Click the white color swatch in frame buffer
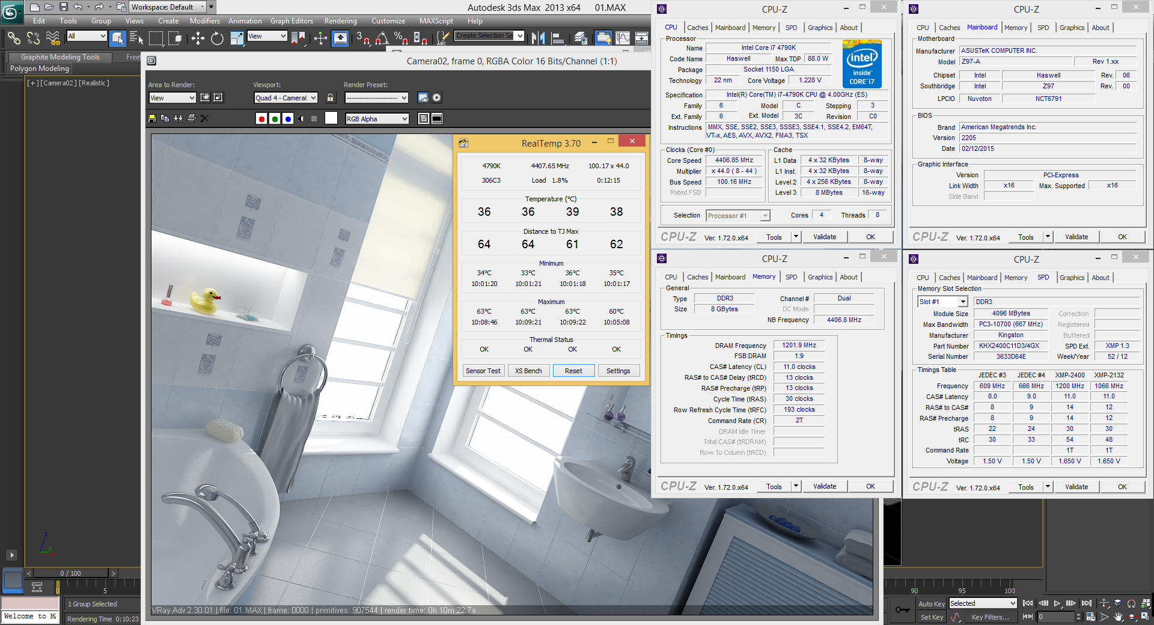1154x625 pixels. point(331,118)
